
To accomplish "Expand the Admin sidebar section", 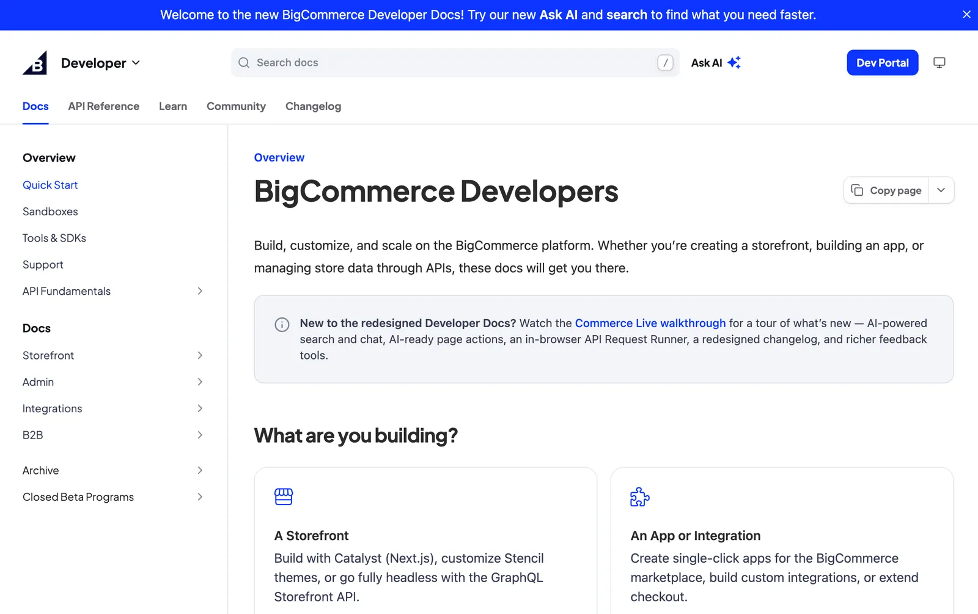I will (200, 382).
